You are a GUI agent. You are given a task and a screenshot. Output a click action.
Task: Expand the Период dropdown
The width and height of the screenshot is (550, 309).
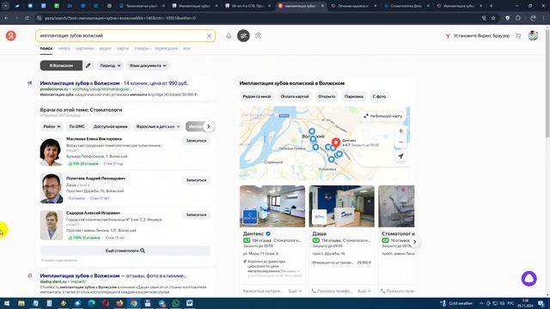[x=110, y=65]
